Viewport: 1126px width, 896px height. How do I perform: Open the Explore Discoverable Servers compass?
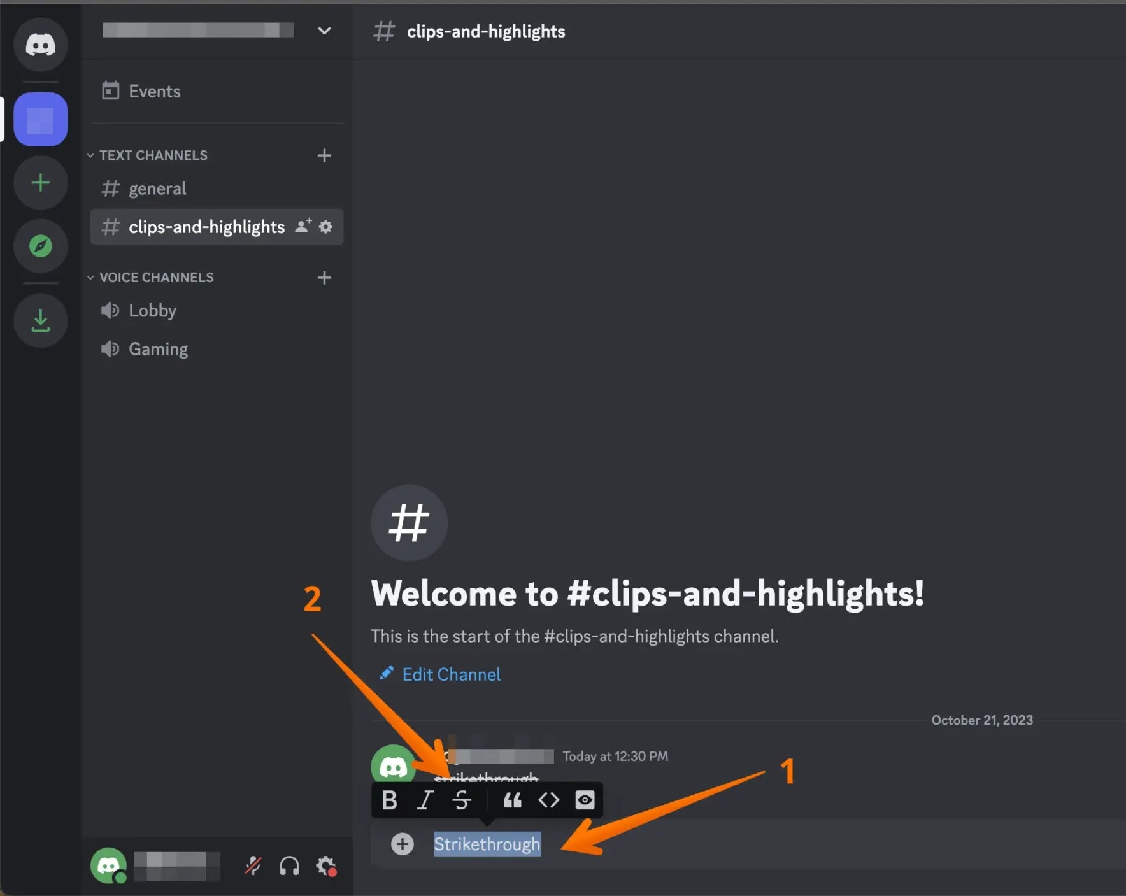point(40,246)
